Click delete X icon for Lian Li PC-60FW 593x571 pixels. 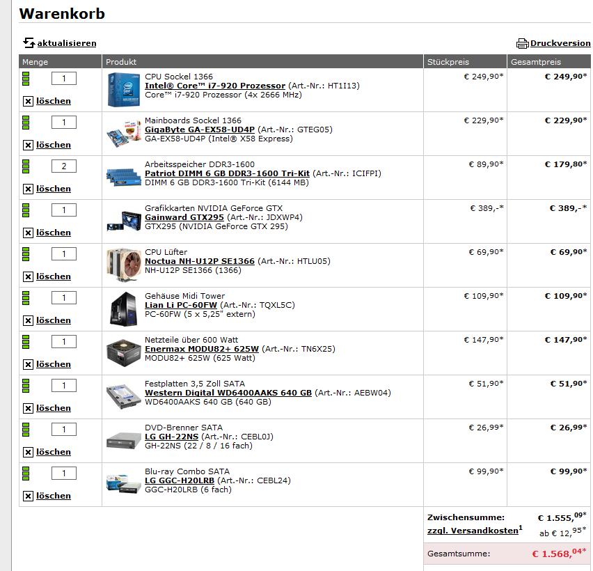coord(28,320)
